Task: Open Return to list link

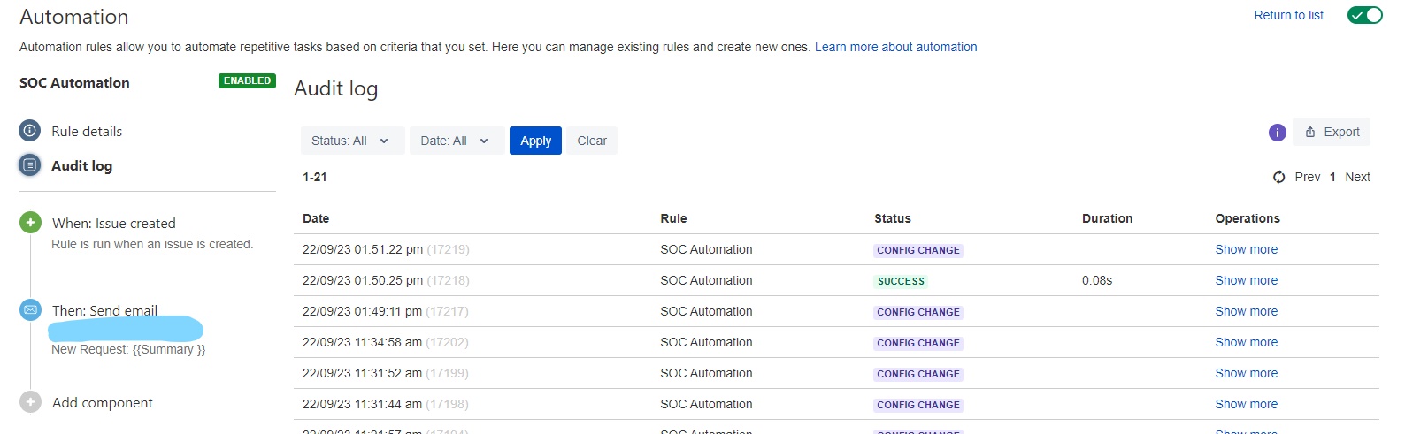Action: click(1288, 15)
